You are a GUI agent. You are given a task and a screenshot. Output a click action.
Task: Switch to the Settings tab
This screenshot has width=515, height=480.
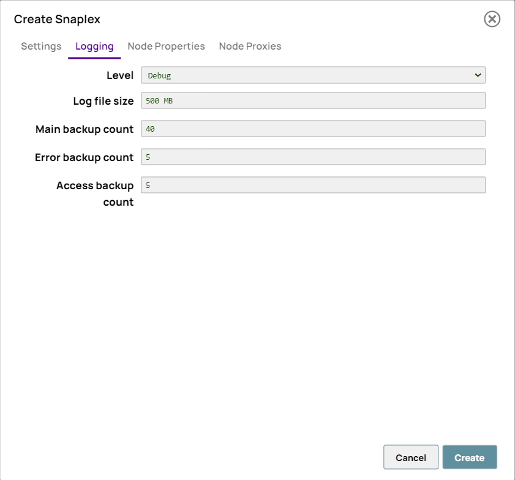pyautogui.click(x=40, y=46)
